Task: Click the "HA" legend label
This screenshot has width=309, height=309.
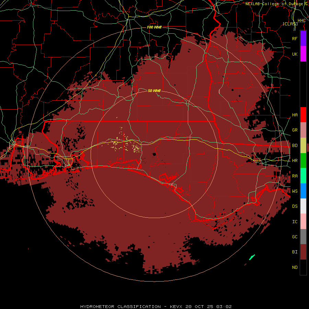Action: click(x=295, y=115)
